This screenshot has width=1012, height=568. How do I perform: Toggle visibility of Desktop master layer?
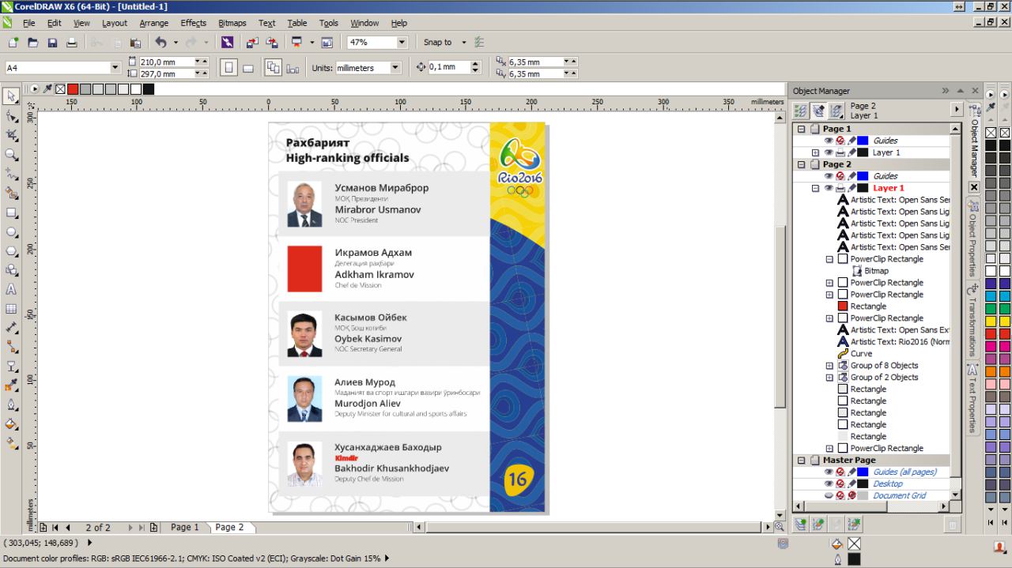pyautogui.click(x=829, y=483)
